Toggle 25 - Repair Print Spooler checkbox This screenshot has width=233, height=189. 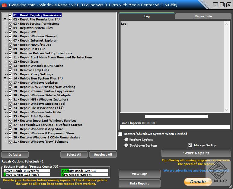click(10, 116)
